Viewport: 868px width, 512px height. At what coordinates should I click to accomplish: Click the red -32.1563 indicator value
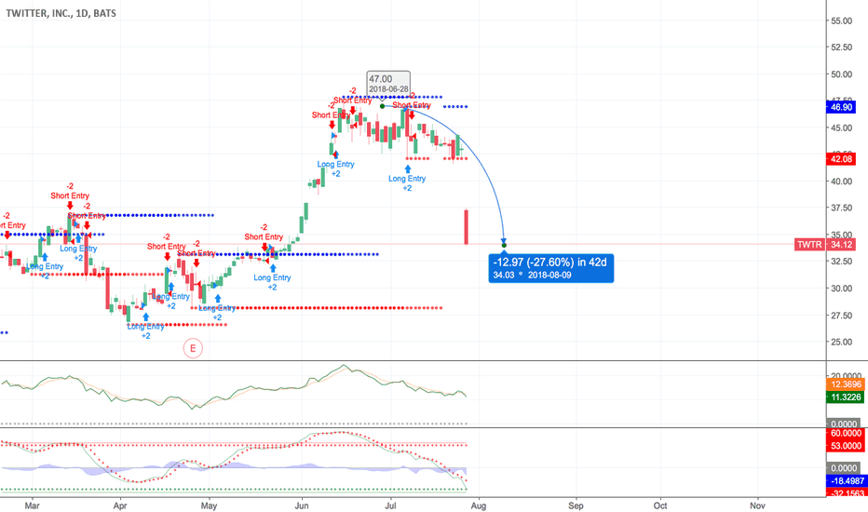point(846,492)
